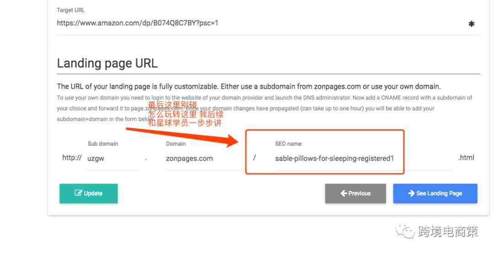Click the required asterisk icon beside Target URL

[x=471, y=24]
